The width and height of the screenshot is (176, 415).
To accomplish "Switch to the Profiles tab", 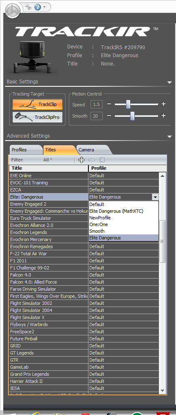I will coord(26,150).
